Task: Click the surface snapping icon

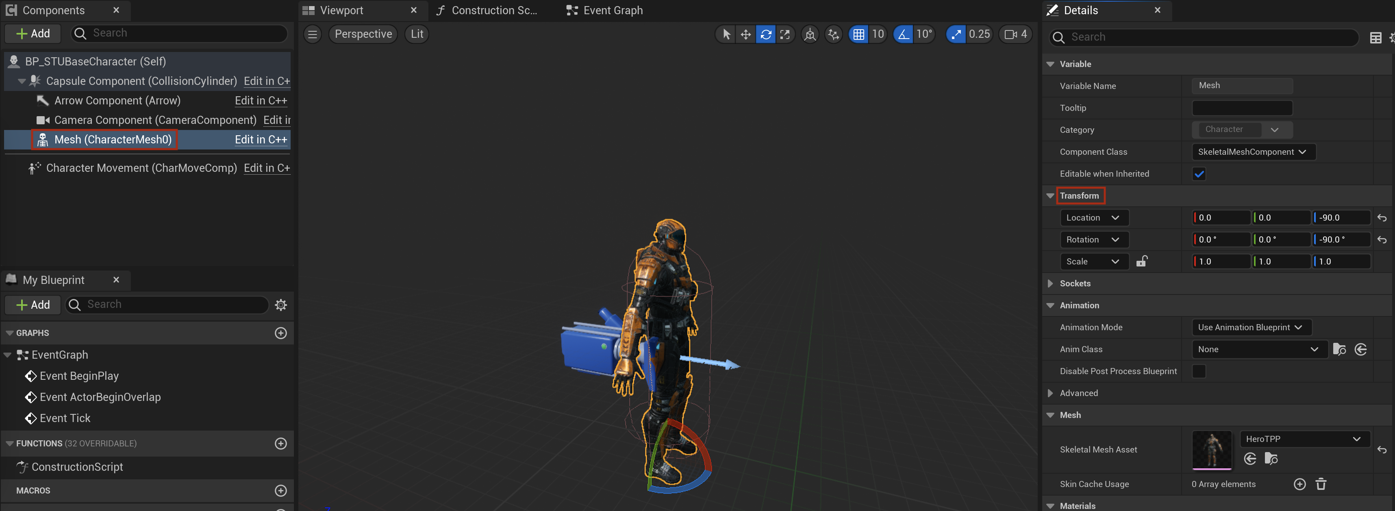Action: click(x=833, y=34)
